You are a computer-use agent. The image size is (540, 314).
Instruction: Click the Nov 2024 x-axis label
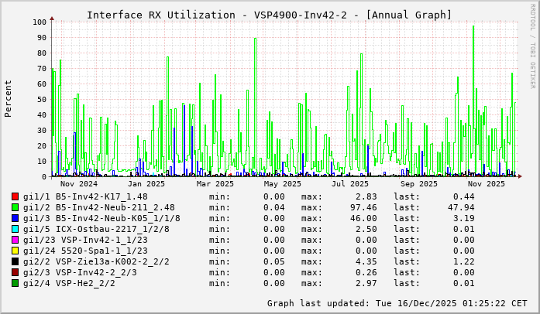click(x=79, y=183)
